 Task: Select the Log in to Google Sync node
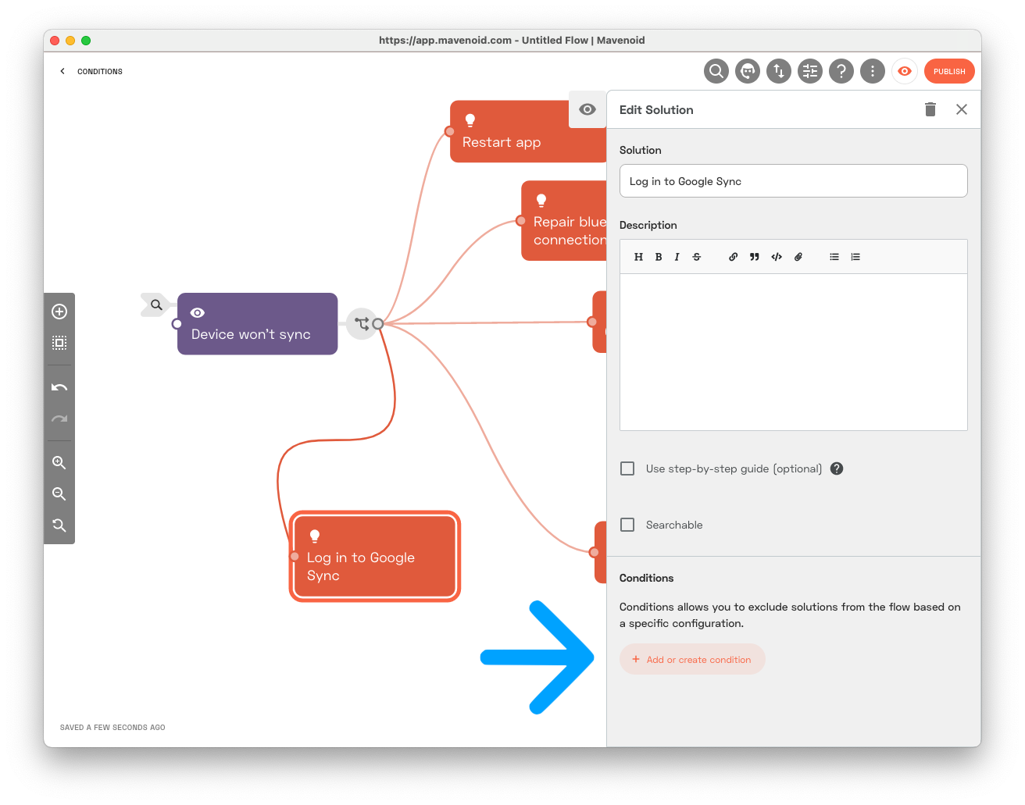(x=375, y=557)
